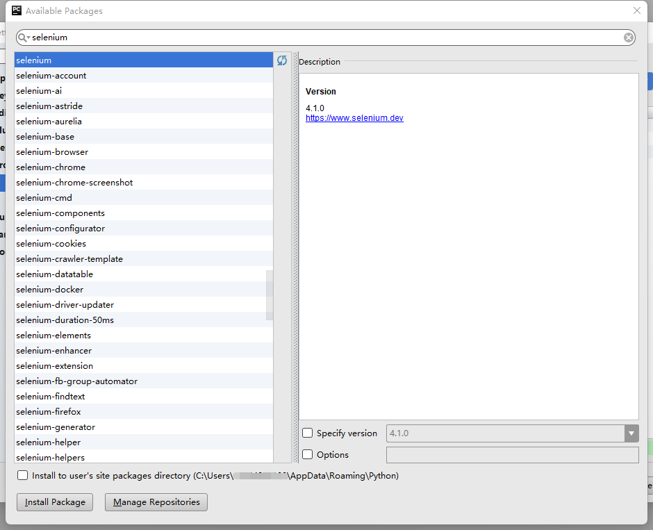Select selenium-configurator package

tap(144, 228)
